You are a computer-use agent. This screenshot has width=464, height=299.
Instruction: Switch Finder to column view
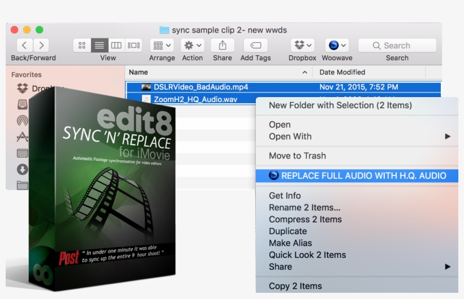click(x=117, y=46)
